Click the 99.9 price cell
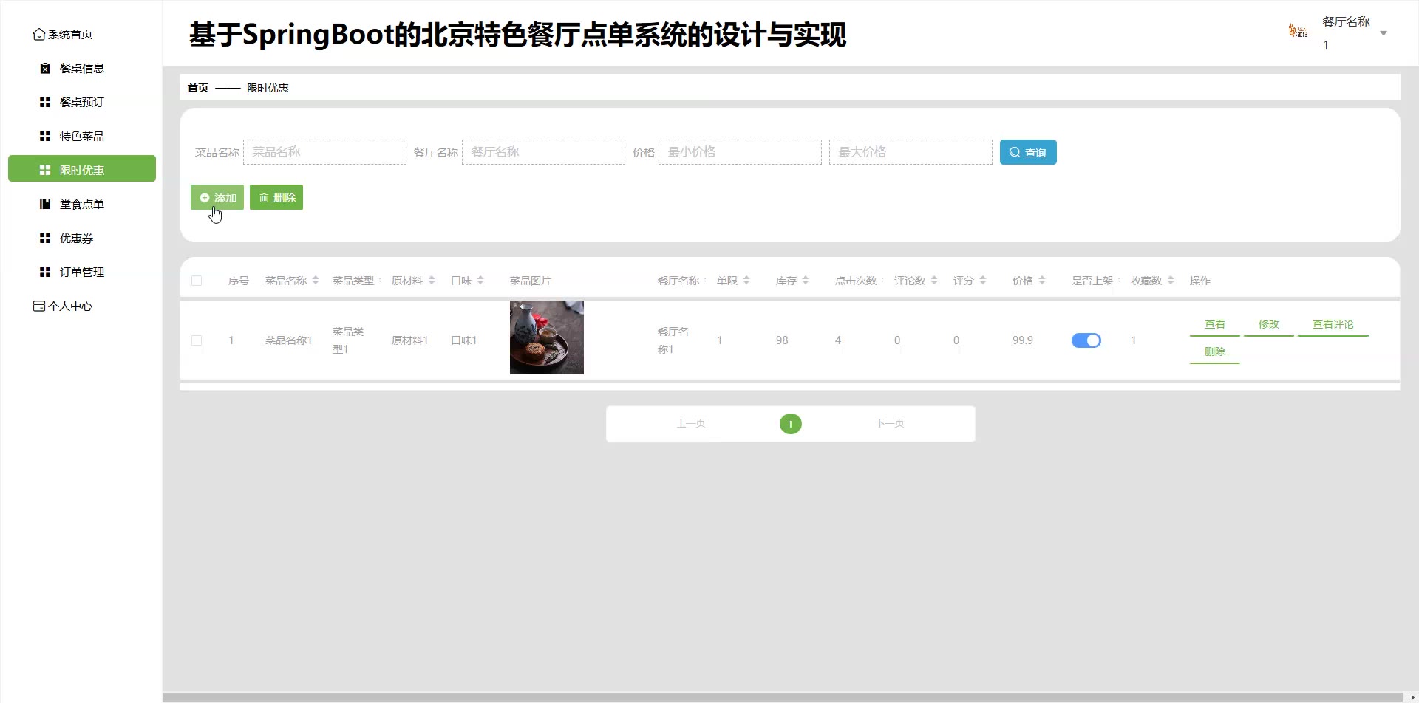This screenshot has width=1419, height=703. [1023, 340]
